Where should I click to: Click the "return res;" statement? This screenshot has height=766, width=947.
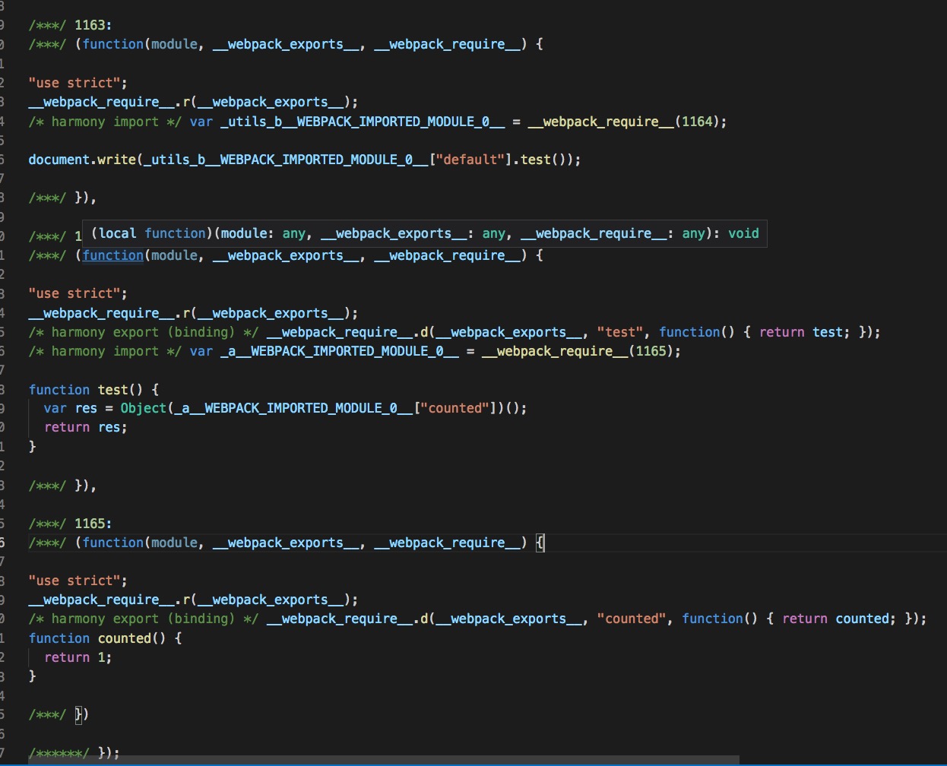[x=85, y=427]
